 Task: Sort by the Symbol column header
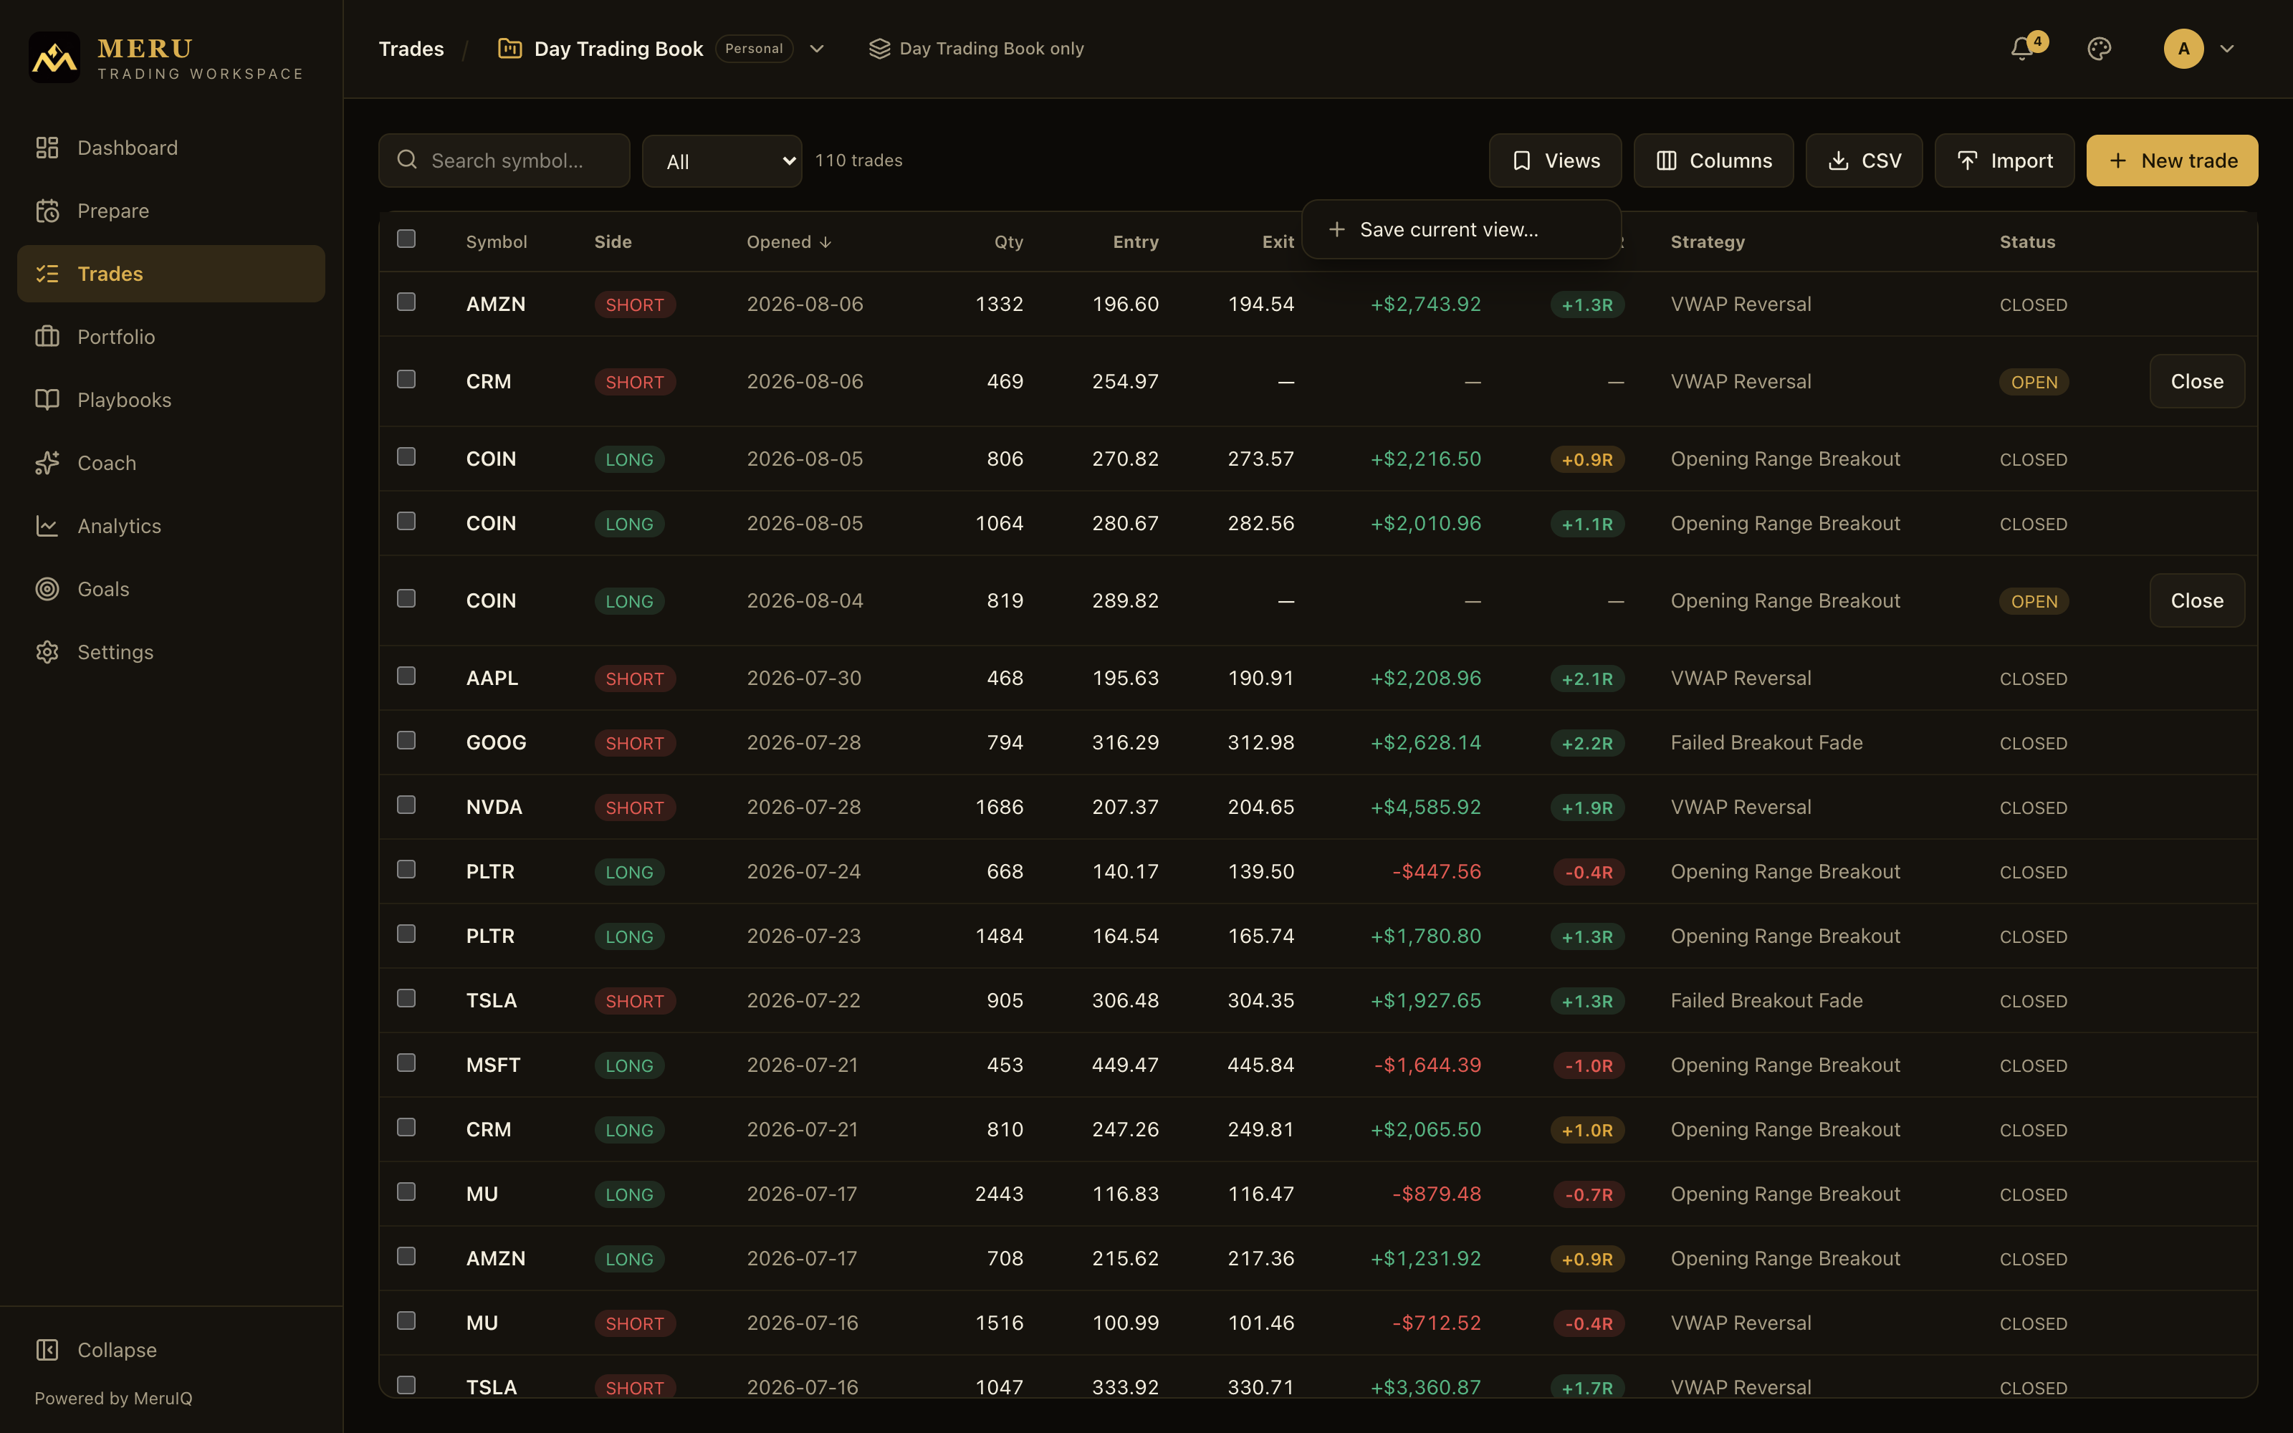[x=497, y=241]
